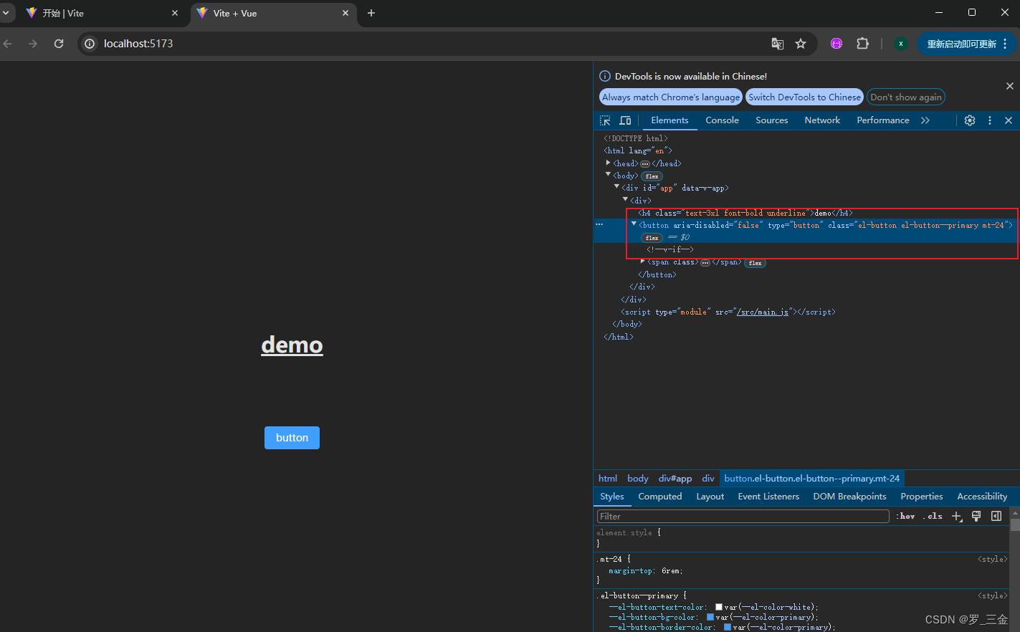Toggle .cls element classes panel
The height and width of the screenshot is (632, 1020).
tap(933, 516)
